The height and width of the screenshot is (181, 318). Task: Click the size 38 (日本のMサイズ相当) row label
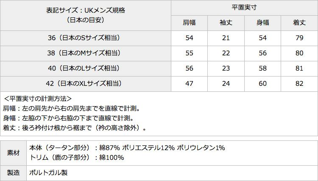click(86, 53)
